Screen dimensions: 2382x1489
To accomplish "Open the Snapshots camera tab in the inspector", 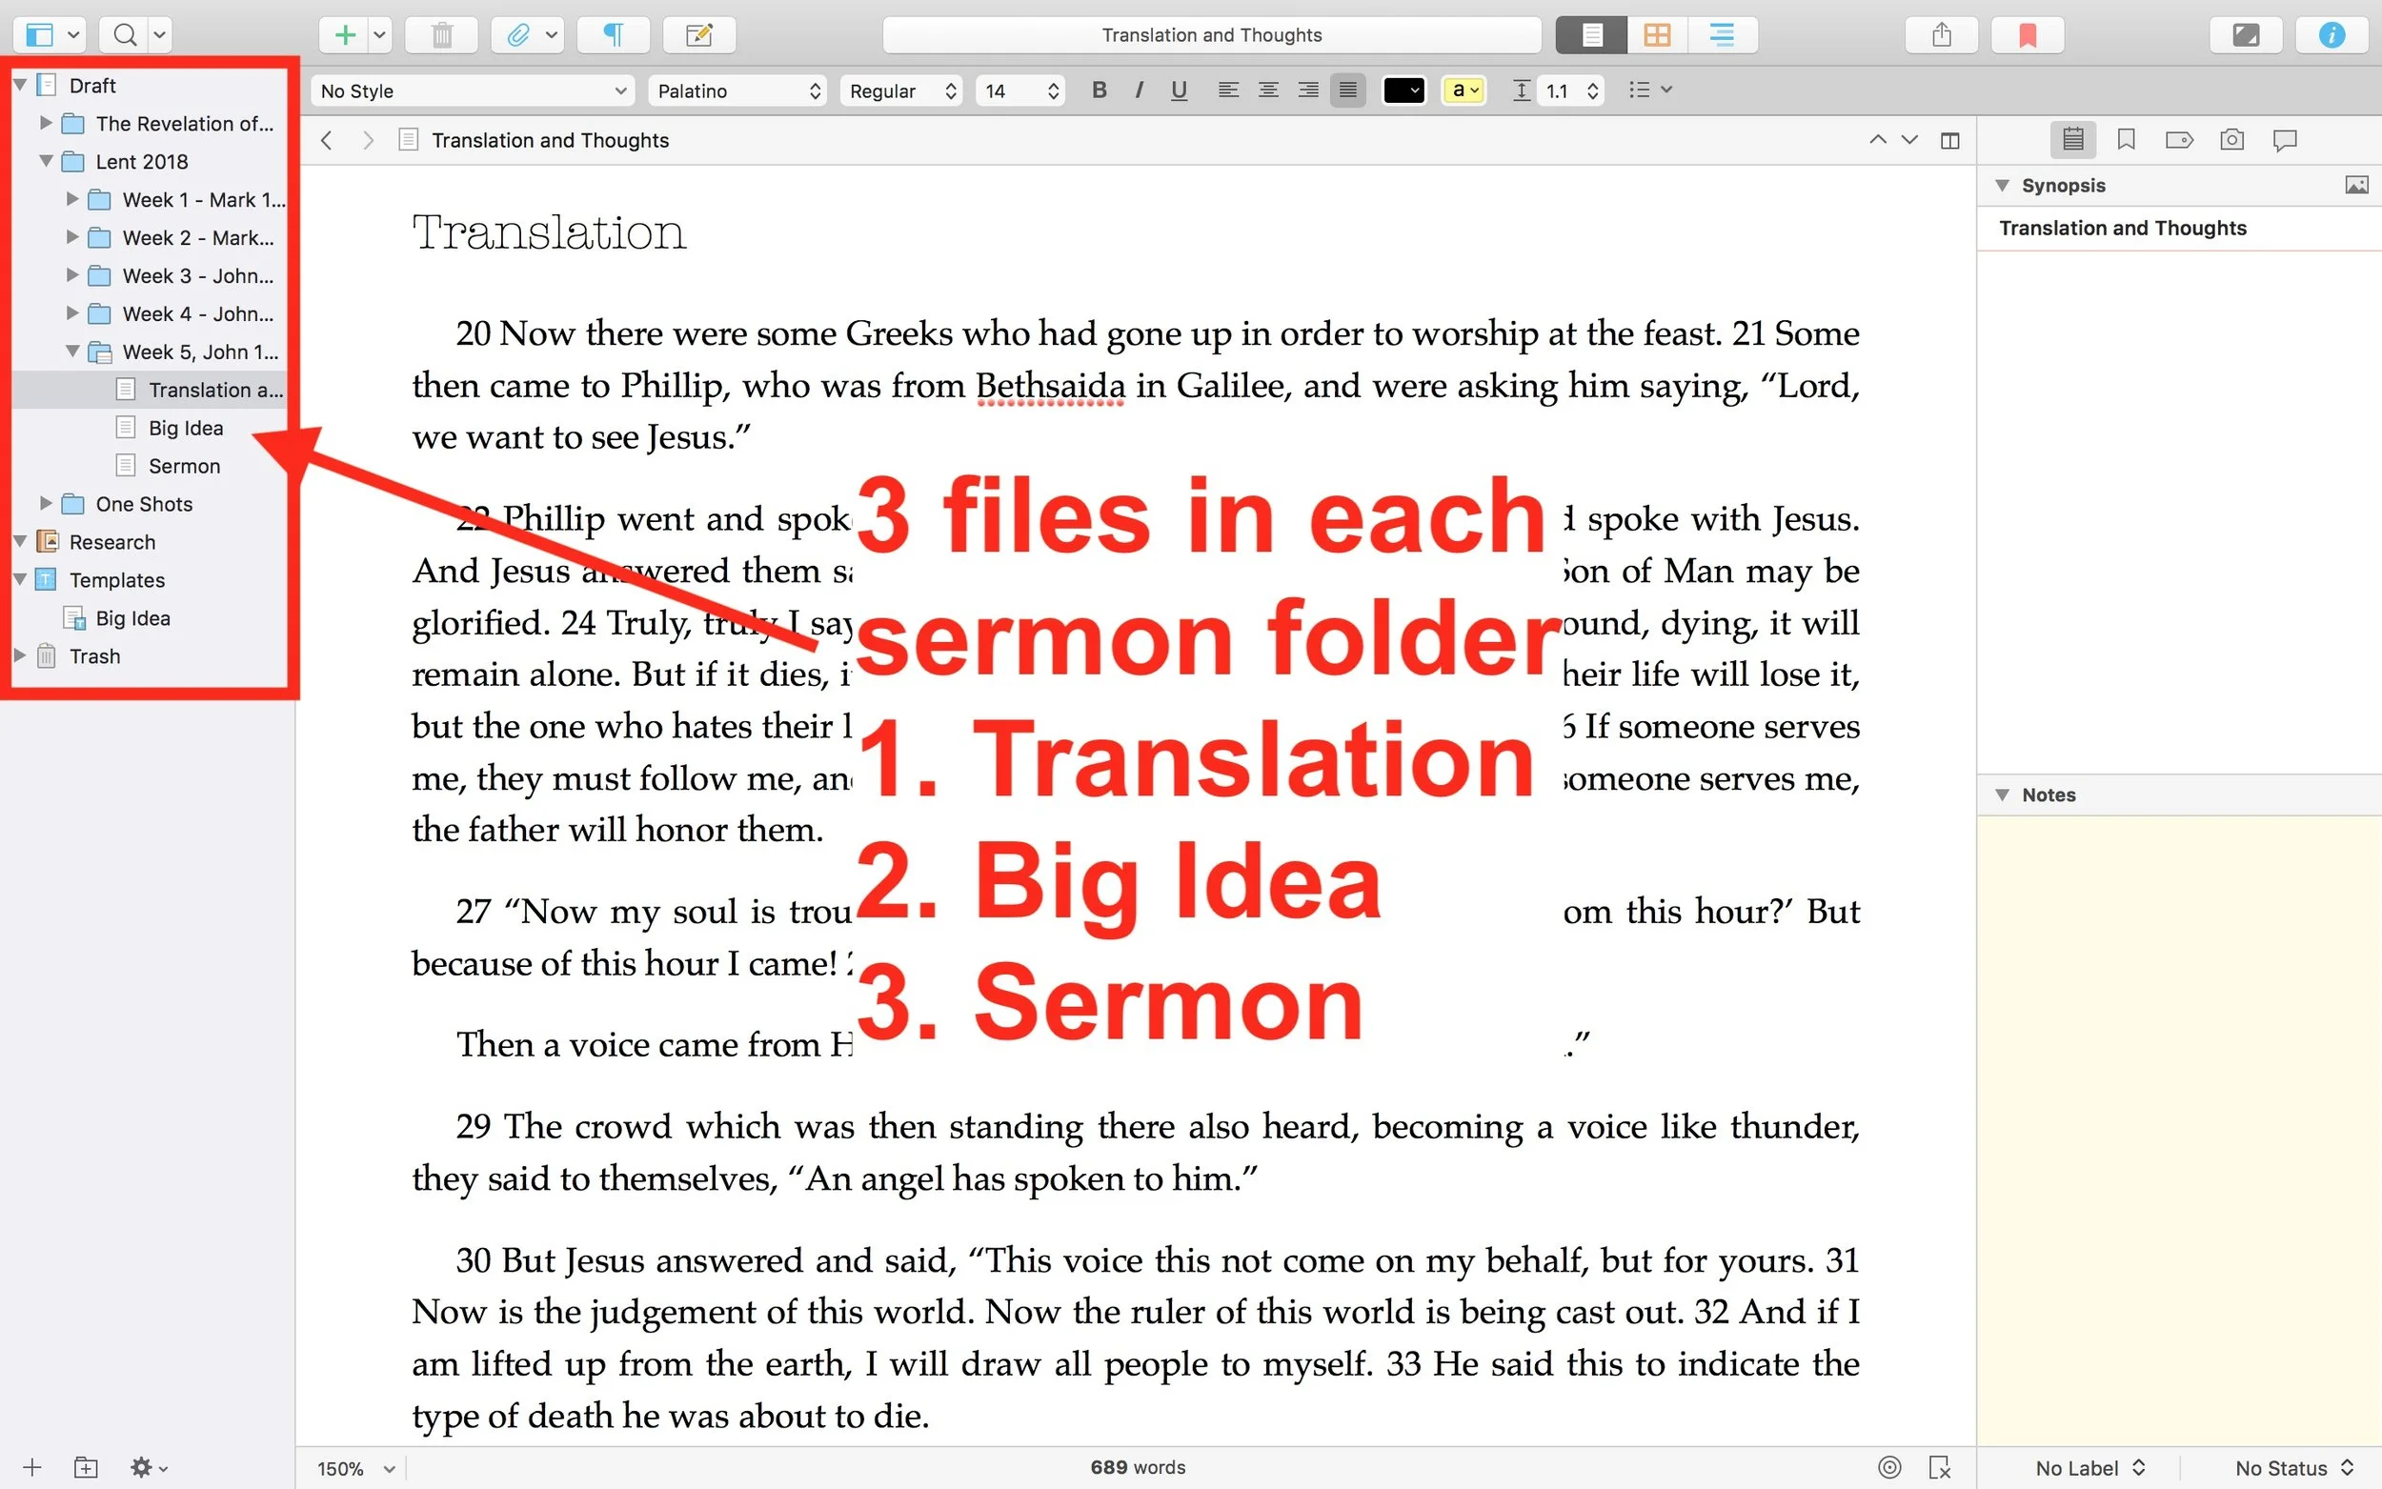I will (x=2231, y=140).
